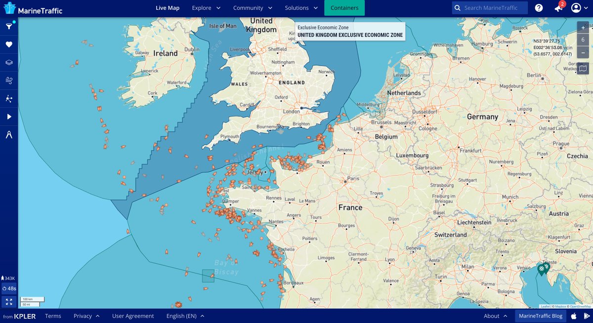Click the Exclusive Economic Zone tooltip
This screenshot has height=323, width=593.
pos(350,32)
